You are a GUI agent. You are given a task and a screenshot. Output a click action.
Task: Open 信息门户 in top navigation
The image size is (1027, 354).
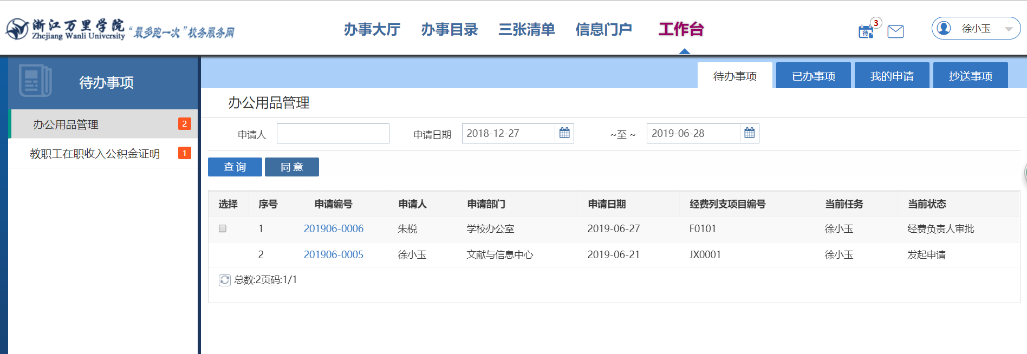tap(603, 29)
